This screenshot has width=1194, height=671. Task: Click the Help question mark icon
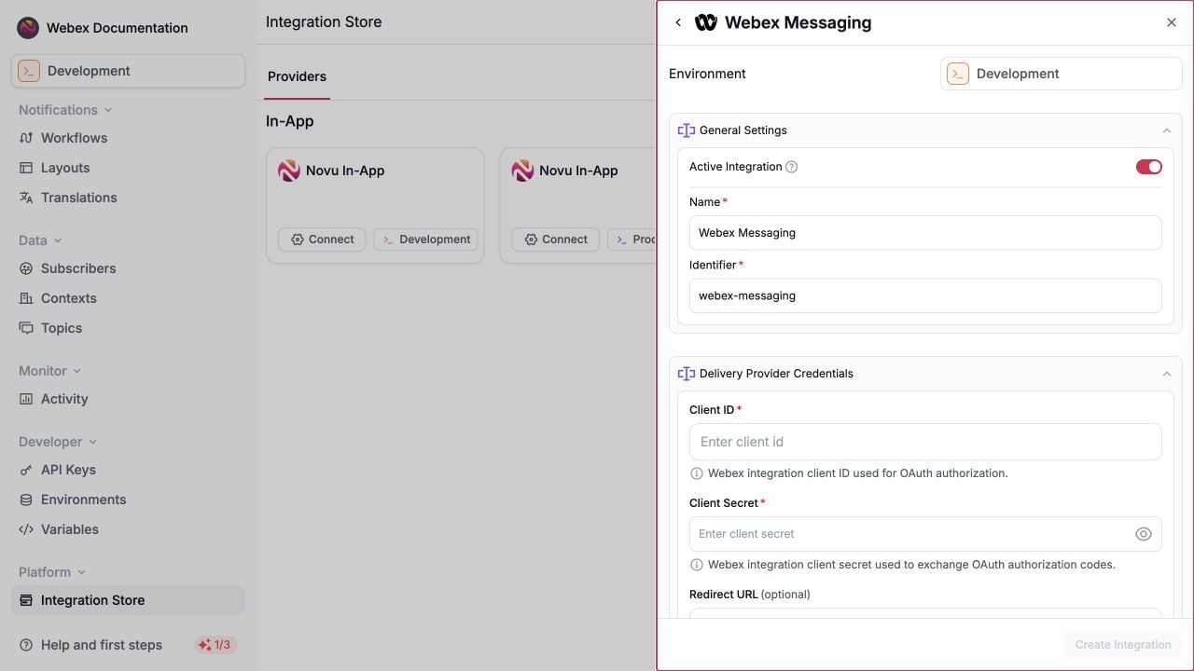(x=26, y=645)
